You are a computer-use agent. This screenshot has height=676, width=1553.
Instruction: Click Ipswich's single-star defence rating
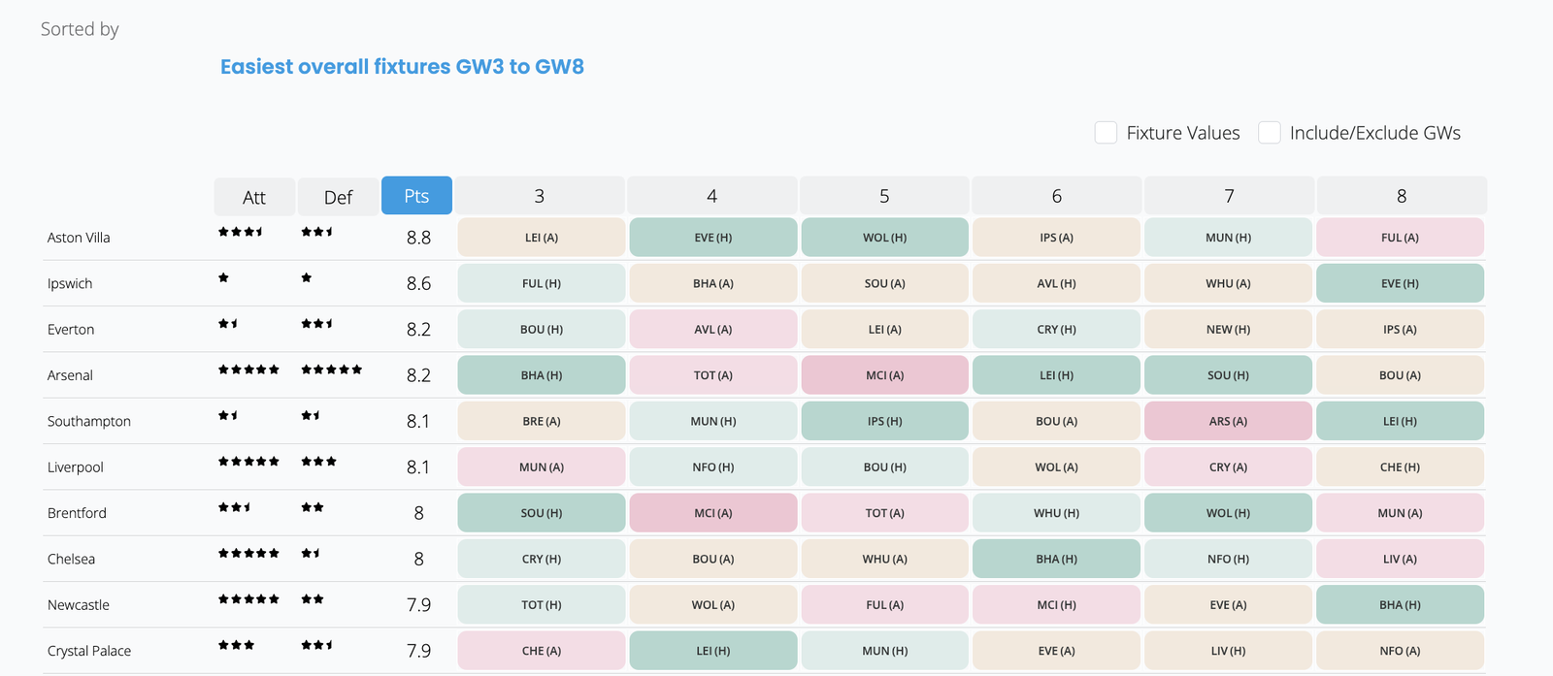tap(307, 277)
